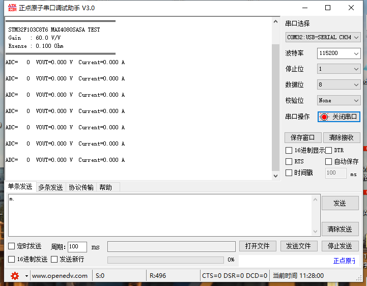Viewport: 367px width, 286px height.
Task: Expand the arrow next to gear icon
Action: pos(26,276)
